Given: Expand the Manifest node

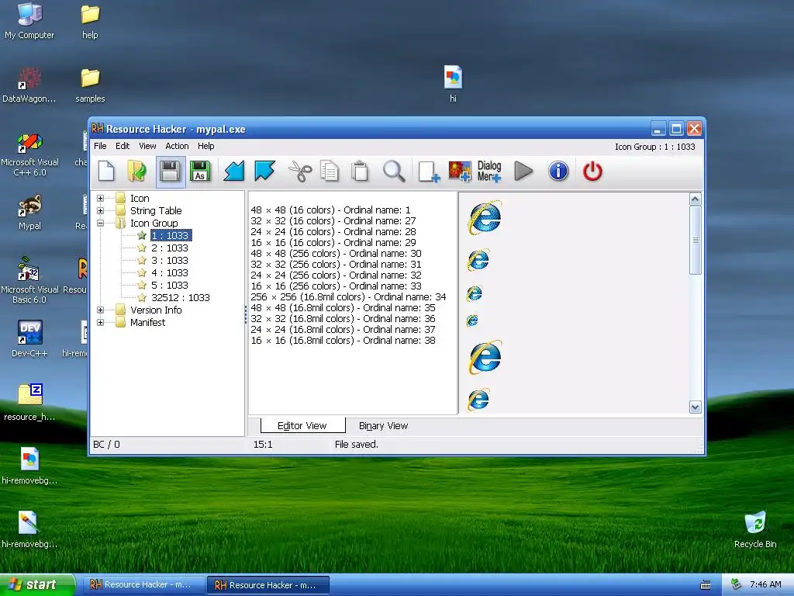Looking at the screenshot, I should pyautogui.click(x=100, y=322).
